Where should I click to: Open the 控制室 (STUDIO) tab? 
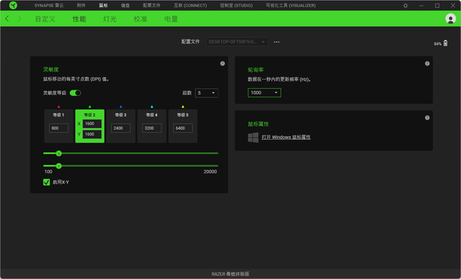click(x=236, y=5)
